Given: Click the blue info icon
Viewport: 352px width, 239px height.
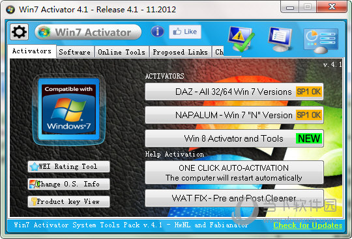Looking at the screenshot, I should [x=157, y=31].
